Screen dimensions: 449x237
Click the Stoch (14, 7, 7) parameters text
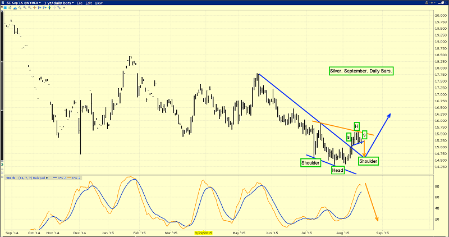(25, 178)
